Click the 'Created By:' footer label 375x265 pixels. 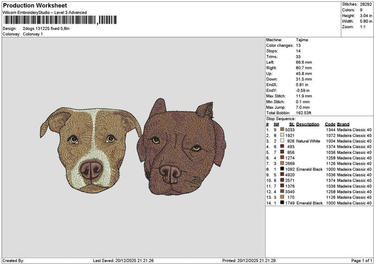13,261
